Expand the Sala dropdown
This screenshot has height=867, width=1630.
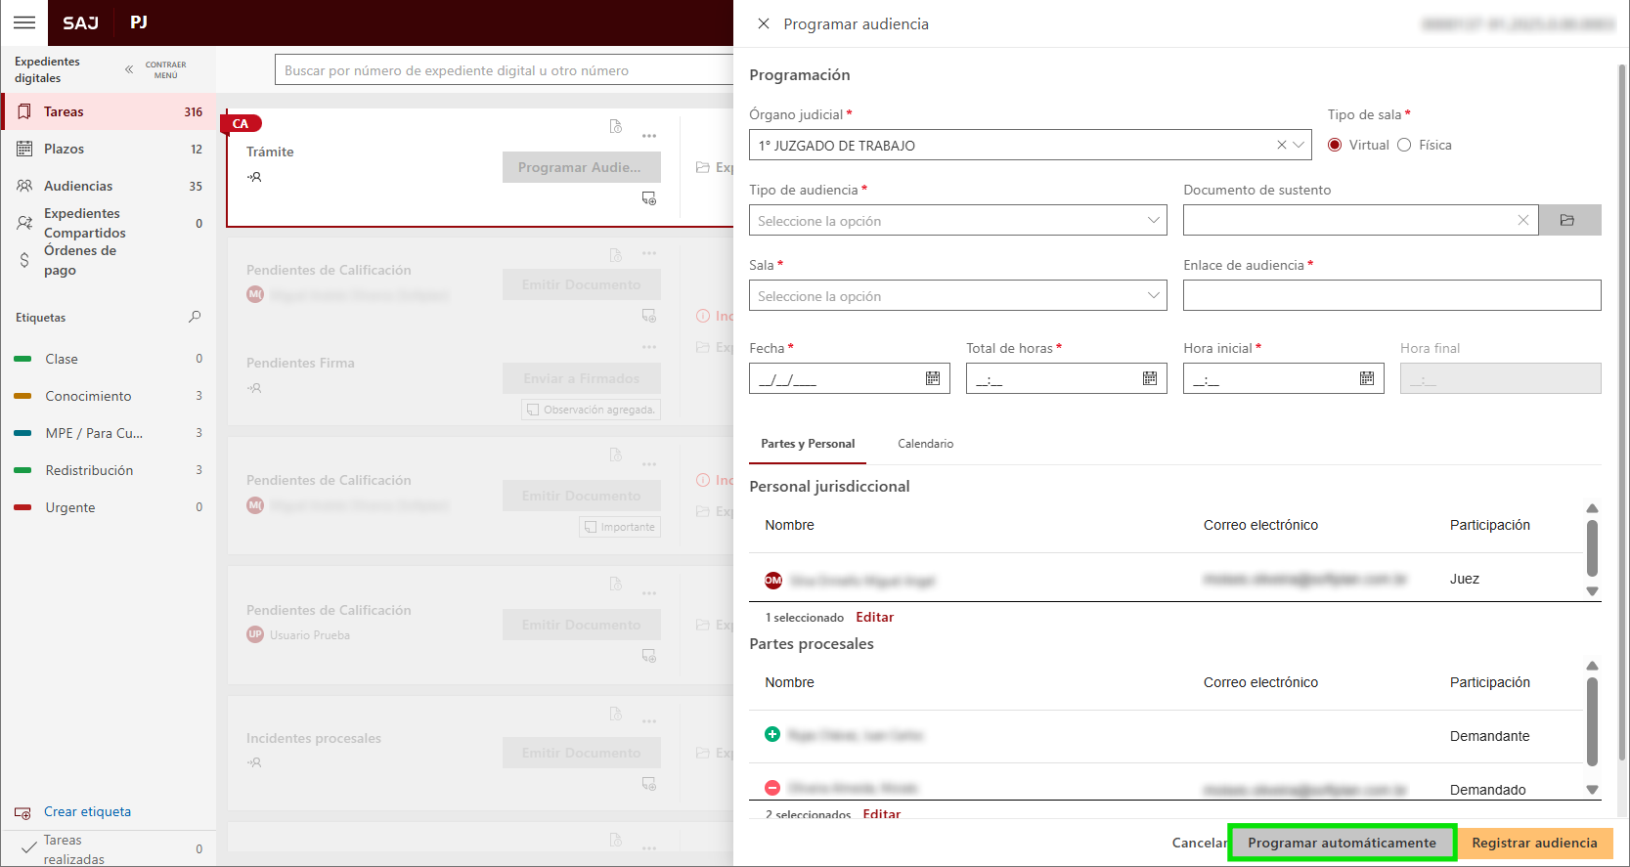1153,295
